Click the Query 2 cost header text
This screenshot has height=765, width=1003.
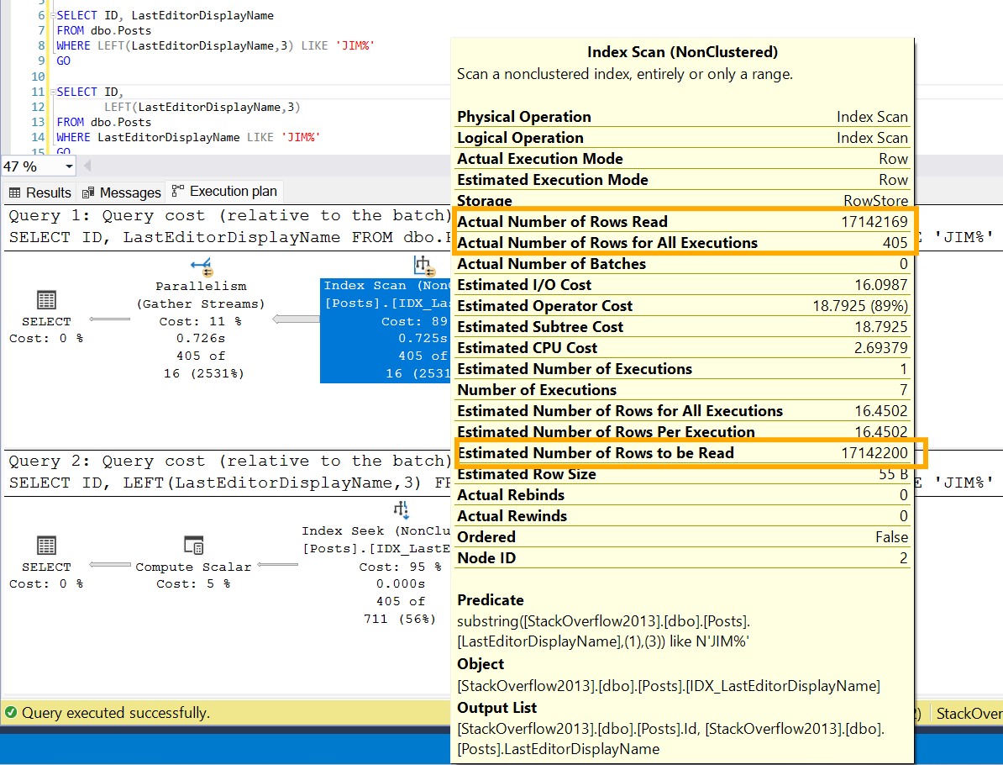(230, 461)
